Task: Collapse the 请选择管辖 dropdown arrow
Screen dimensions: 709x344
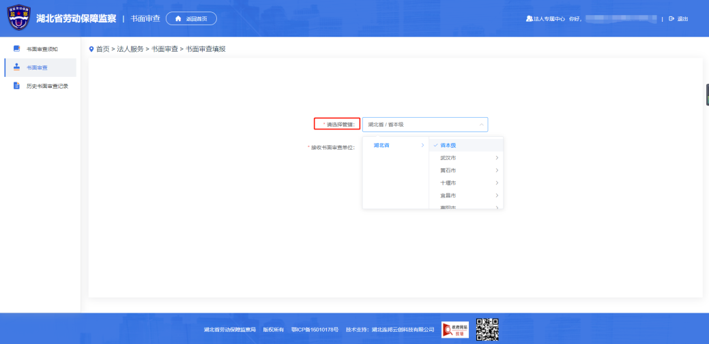Action: 481,125
